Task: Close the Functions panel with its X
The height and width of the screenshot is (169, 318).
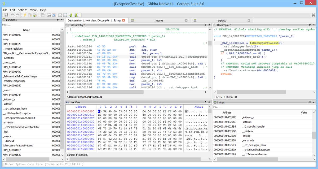Action: click(62, 20)
